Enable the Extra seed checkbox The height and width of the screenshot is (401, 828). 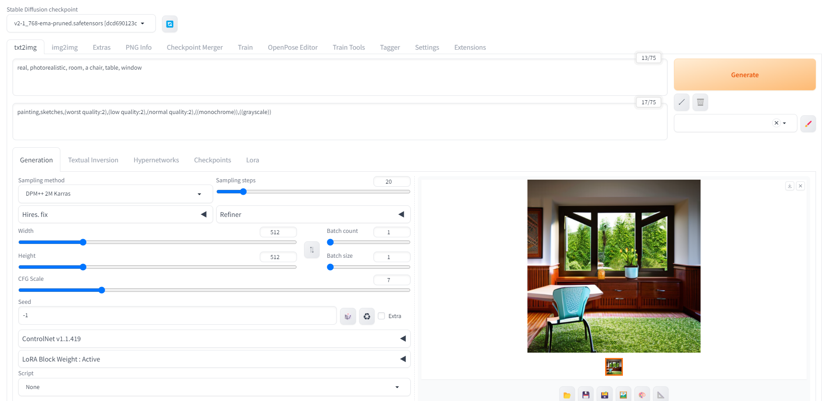click(x=381, y=316)
